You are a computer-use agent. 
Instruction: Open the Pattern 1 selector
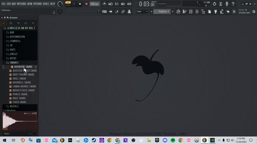tap(162, 12)
